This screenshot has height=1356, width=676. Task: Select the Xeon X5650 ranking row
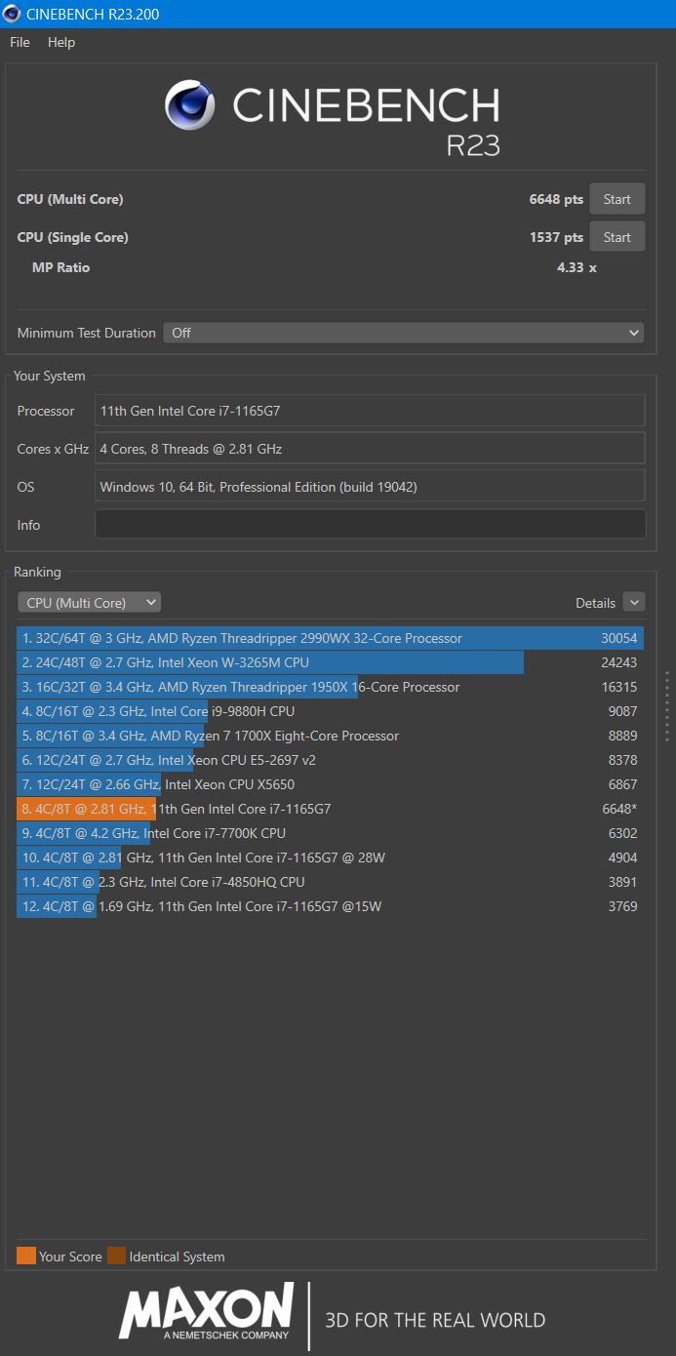pyautogui.click(x=331, y=784)
